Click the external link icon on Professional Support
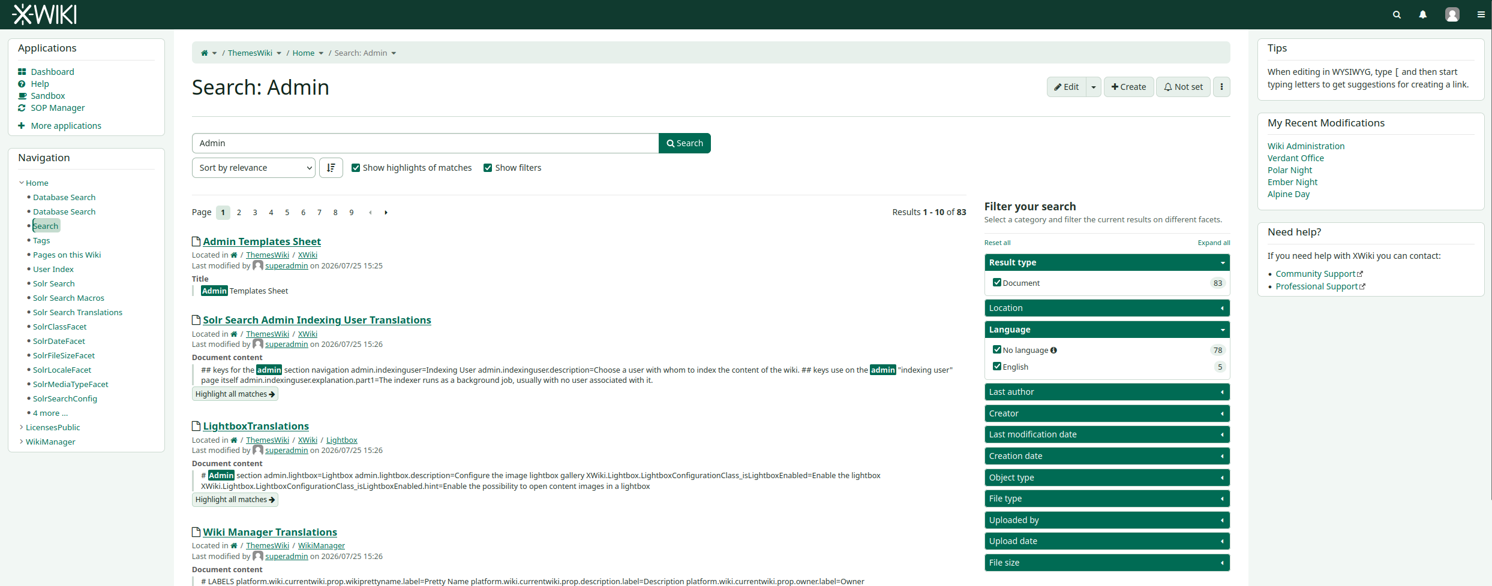 [x=1362, y=286]
